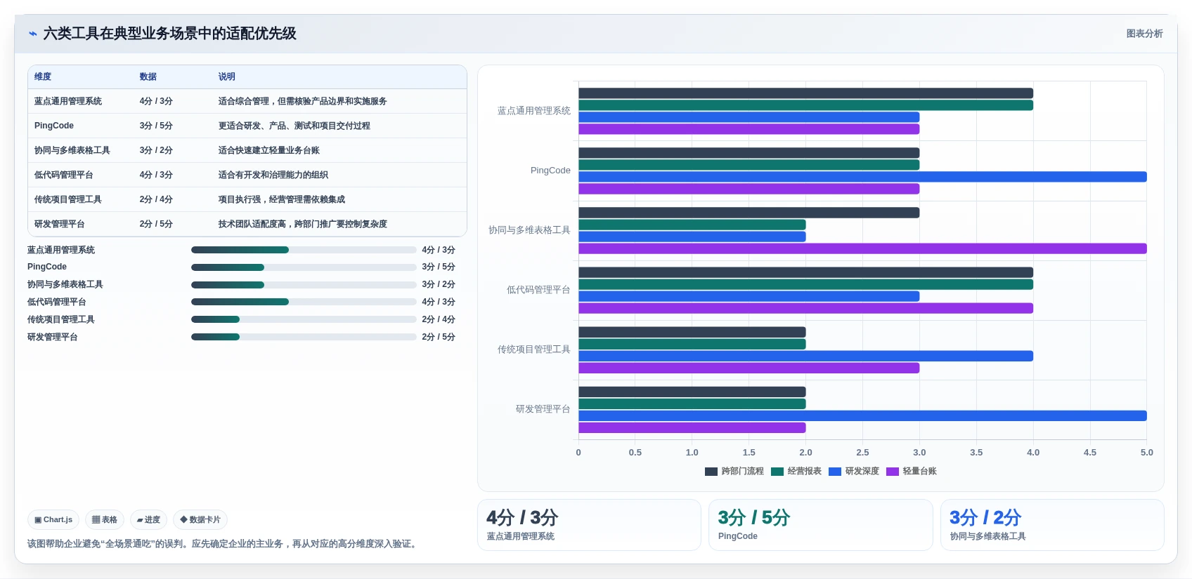Click chart axis label 低代码管理平台
Image resolution: width=1192 pixels, height=579 pixels.
coord(538,290)
